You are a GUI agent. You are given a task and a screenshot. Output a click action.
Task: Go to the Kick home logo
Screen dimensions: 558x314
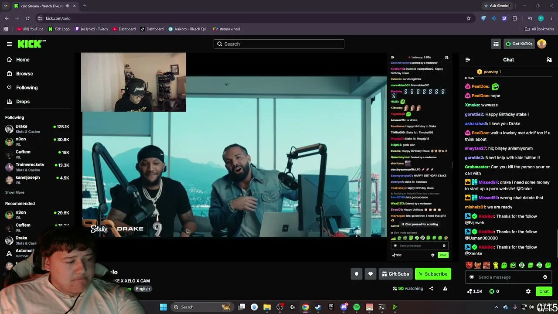[31, 44]
